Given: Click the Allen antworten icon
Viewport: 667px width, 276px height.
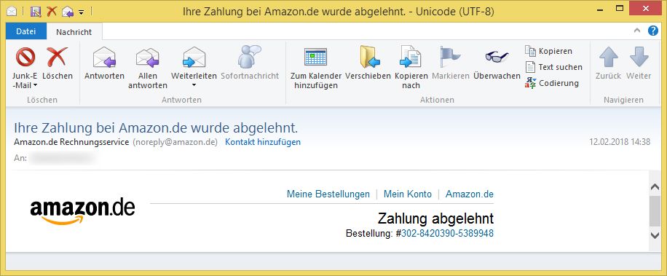Looking at the screenshot, I should (147, 58).
